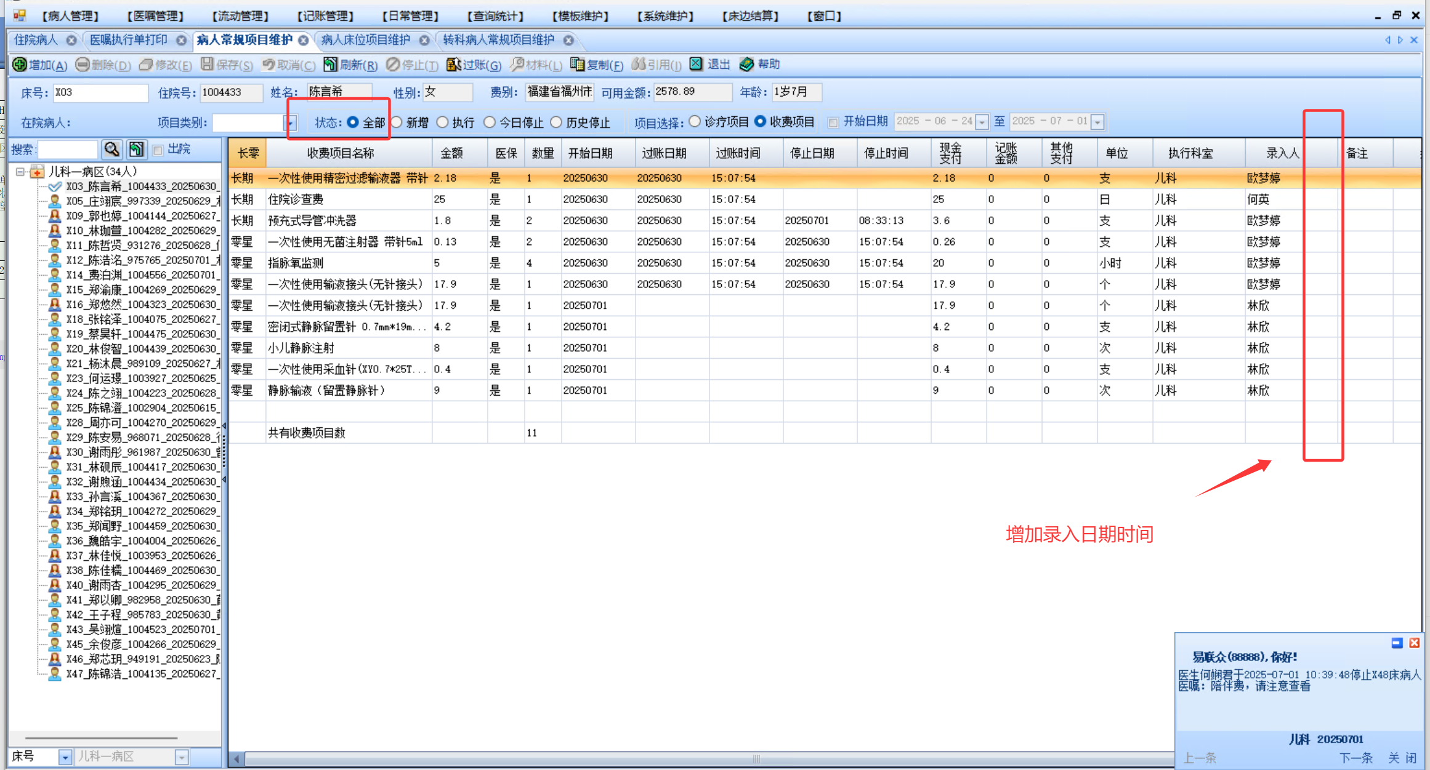Click the 增加(A) add toolbar icon

pos(20,65)
